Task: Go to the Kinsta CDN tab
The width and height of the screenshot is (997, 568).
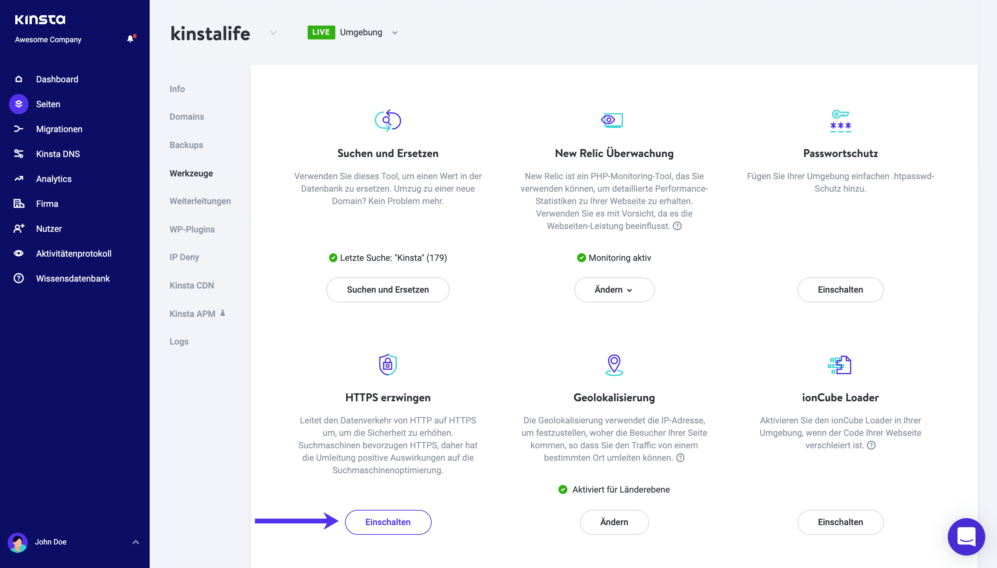Action: tap(192, 286)
